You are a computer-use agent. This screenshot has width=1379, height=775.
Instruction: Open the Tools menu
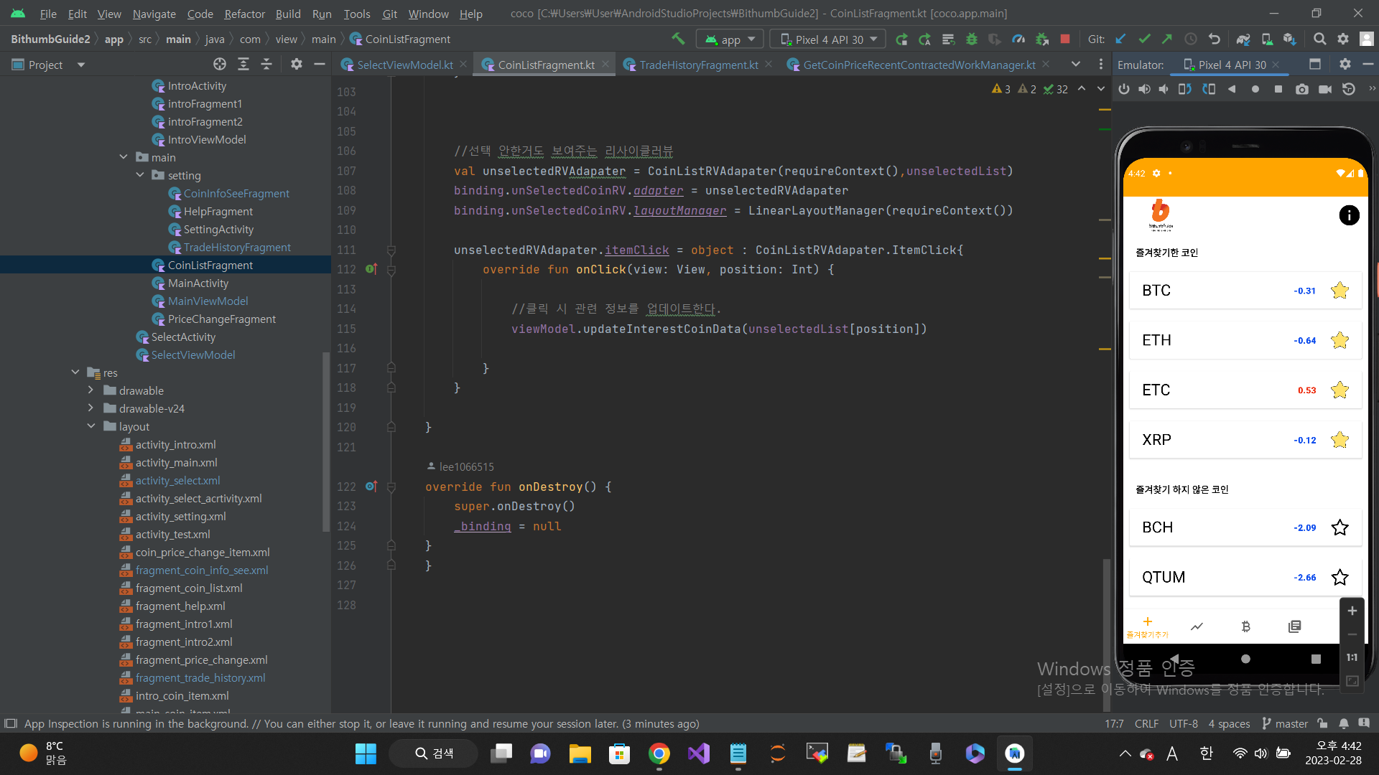pyautogui.click(x=357, y=14)
